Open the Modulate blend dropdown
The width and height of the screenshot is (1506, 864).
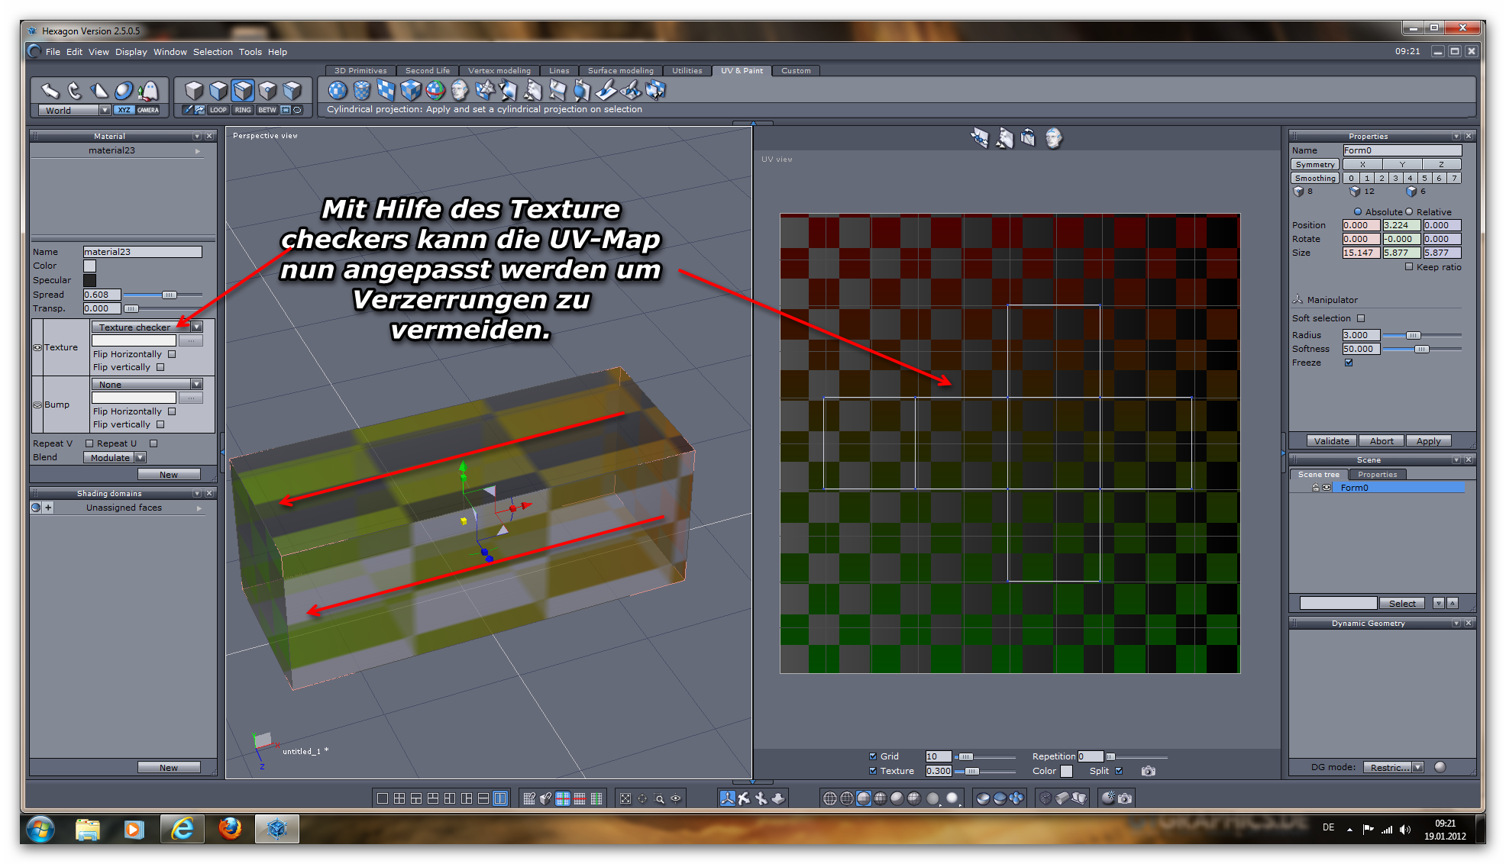(140, 458)
